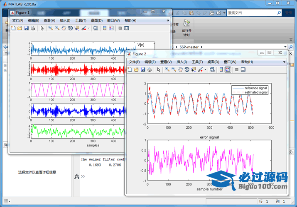Click back arrow in current folder bar

pos(5,47)
